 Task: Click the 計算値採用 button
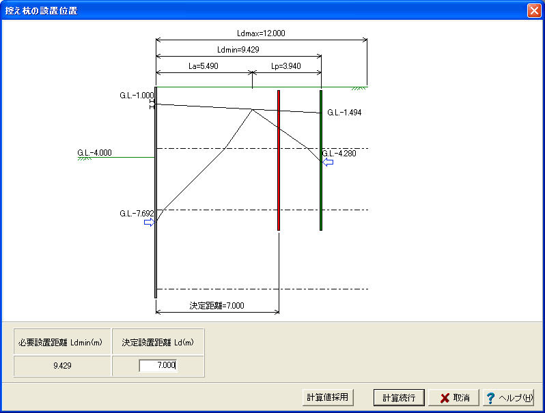tap(328, 397)
